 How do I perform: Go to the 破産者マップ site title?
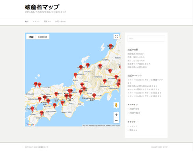point(42,7)
